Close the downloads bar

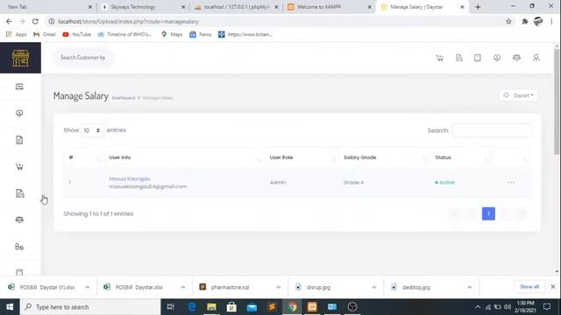[x=553, y=287]
